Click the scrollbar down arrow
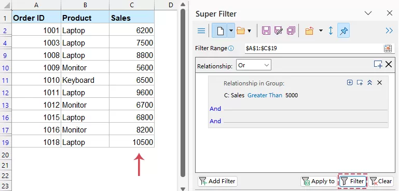Screen dimensions: 399x191 click(183, 189)
